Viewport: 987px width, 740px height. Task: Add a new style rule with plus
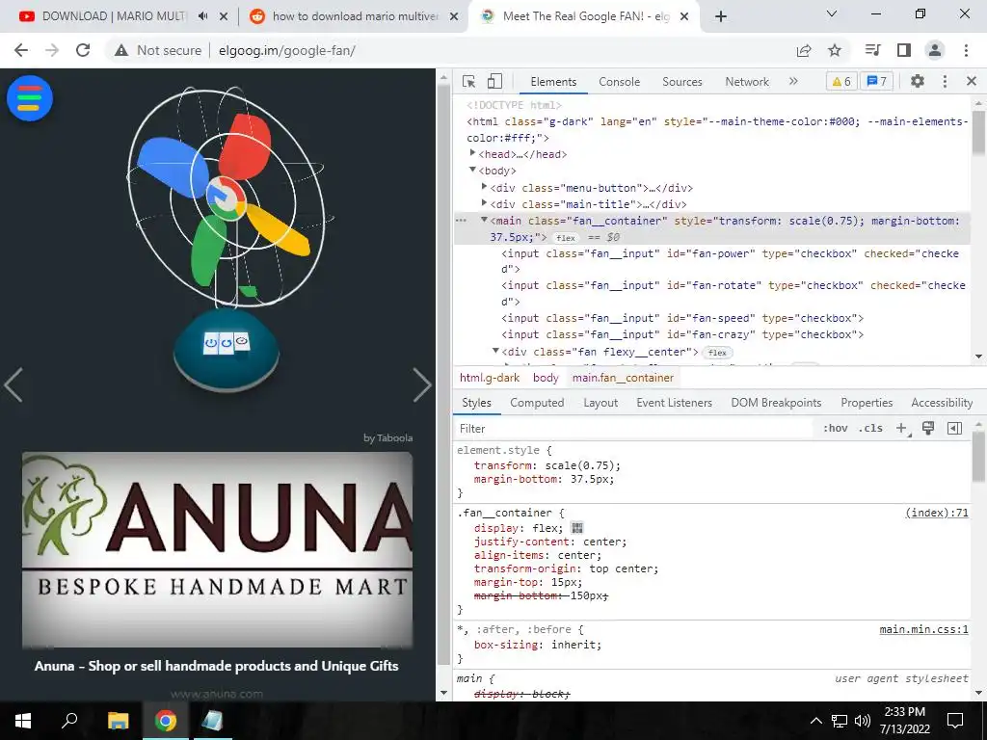tap(902, 429)
